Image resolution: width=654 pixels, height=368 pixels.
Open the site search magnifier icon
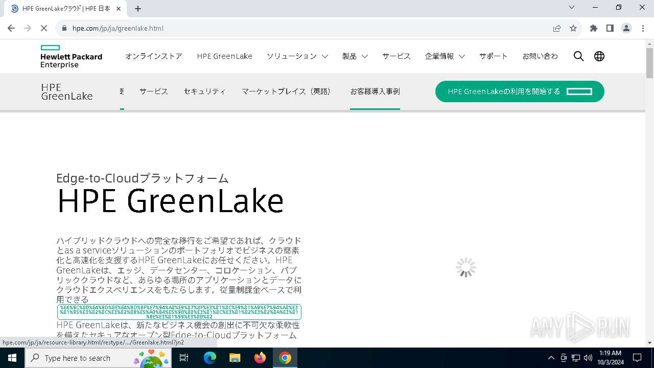point(578,56)
